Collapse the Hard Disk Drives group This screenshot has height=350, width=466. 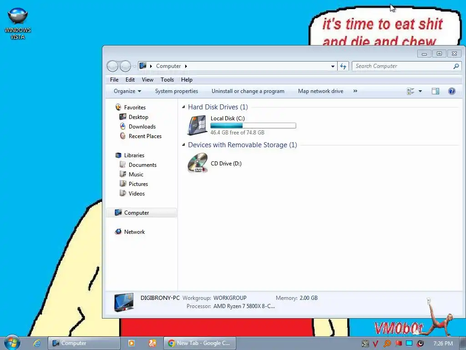[x=183, y=107]
